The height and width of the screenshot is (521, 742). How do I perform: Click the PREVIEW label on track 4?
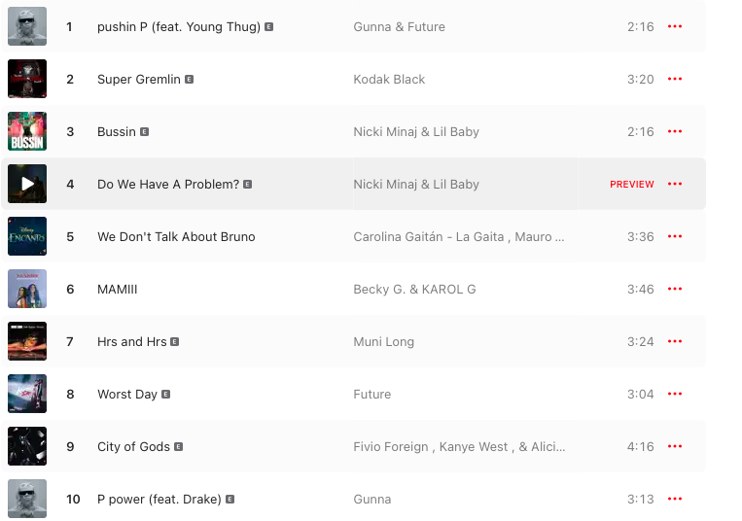tap(632, 184)
